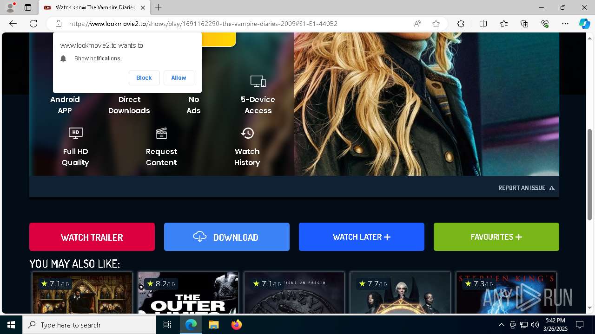Open Browser essentials heart icon
595x334 pixels.
pos(545,24)
